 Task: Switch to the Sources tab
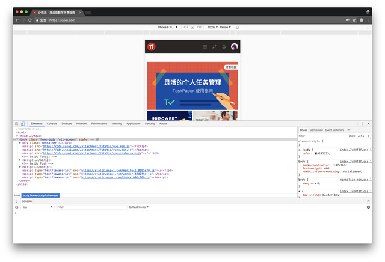[x=67, y=124]
